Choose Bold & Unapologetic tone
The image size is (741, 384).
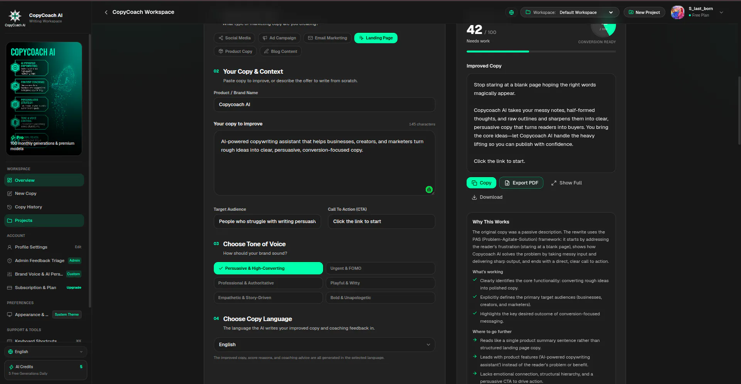pyautogui.click(x=381, y=298)
